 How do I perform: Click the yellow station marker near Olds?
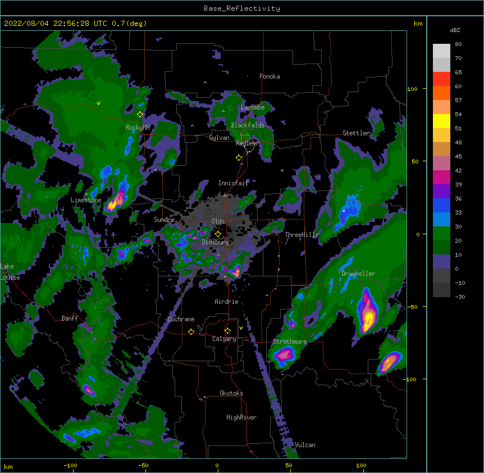218,234
